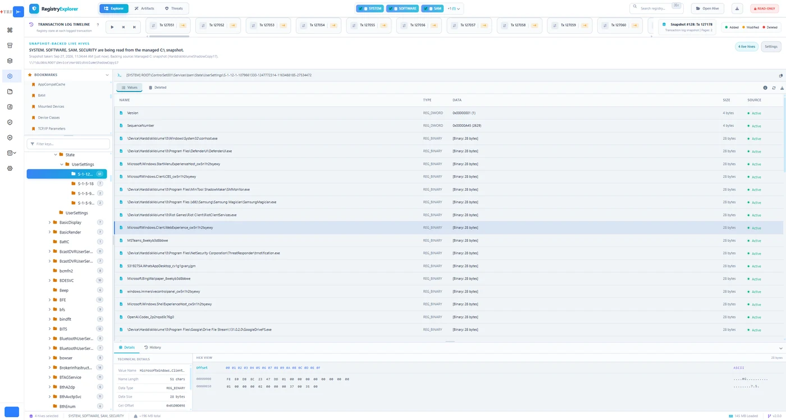This screenshot has width=786, height=420.
Task: Expand the BITS tree node
Action: click(49, 329)
